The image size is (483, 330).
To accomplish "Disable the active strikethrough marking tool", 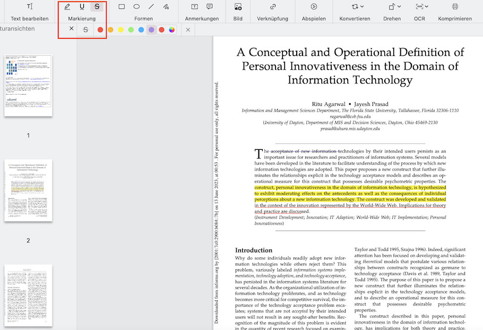I will pyautogui.click(x=97, y=7).
